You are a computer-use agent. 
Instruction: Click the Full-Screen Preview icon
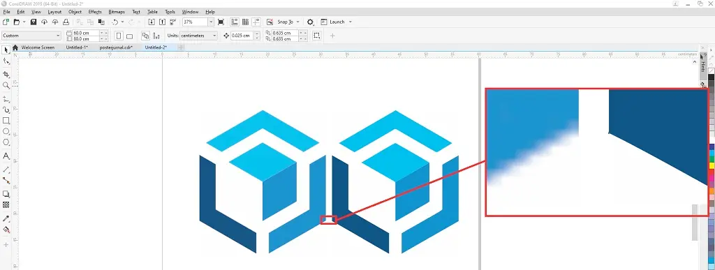pos(221,22)
